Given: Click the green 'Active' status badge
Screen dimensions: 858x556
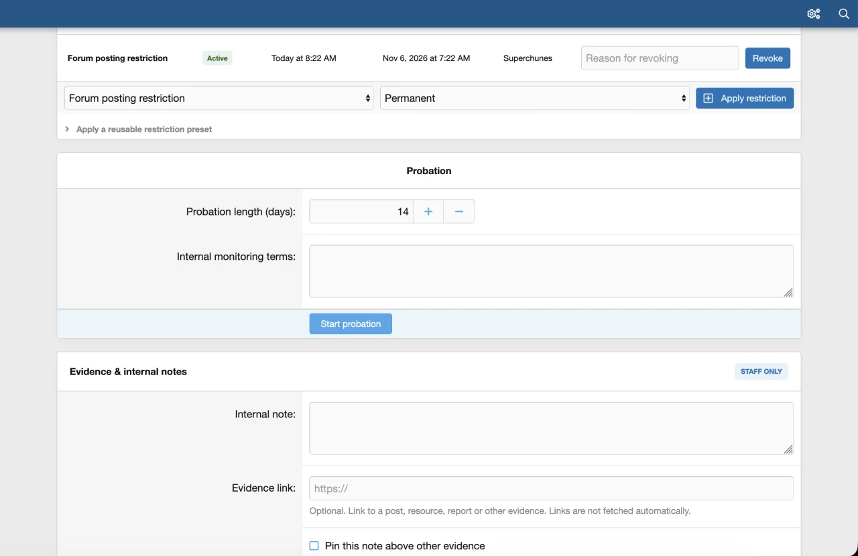Looking at the screenshot, I should tap(217, 58).
